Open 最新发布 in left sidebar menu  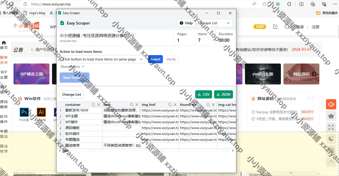[4, 60]
